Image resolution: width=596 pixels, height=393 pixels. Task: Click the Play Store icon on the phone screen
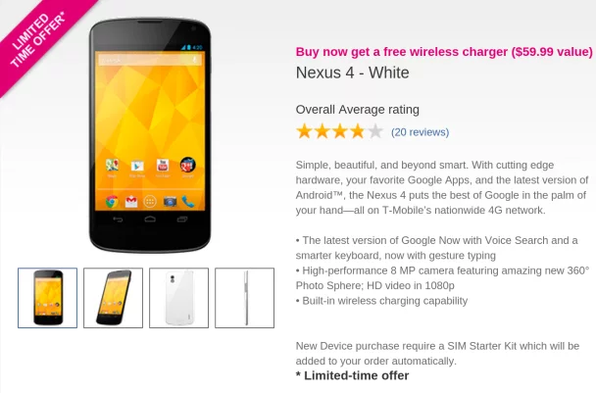pos(137,166)
